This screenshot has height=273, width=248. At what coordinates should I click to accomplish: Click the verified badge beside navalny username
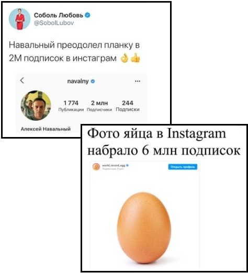[93, 81]
